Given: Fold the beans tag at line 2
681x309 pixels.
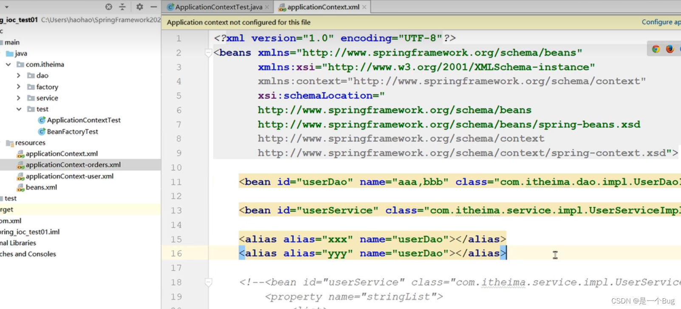Looking at the screenshot, I should point(208,53).
